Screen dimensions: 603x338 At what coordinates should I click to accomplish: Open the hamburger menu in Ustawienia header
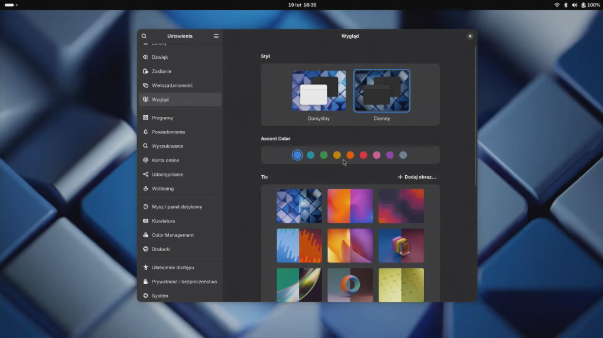pos(216,36)
